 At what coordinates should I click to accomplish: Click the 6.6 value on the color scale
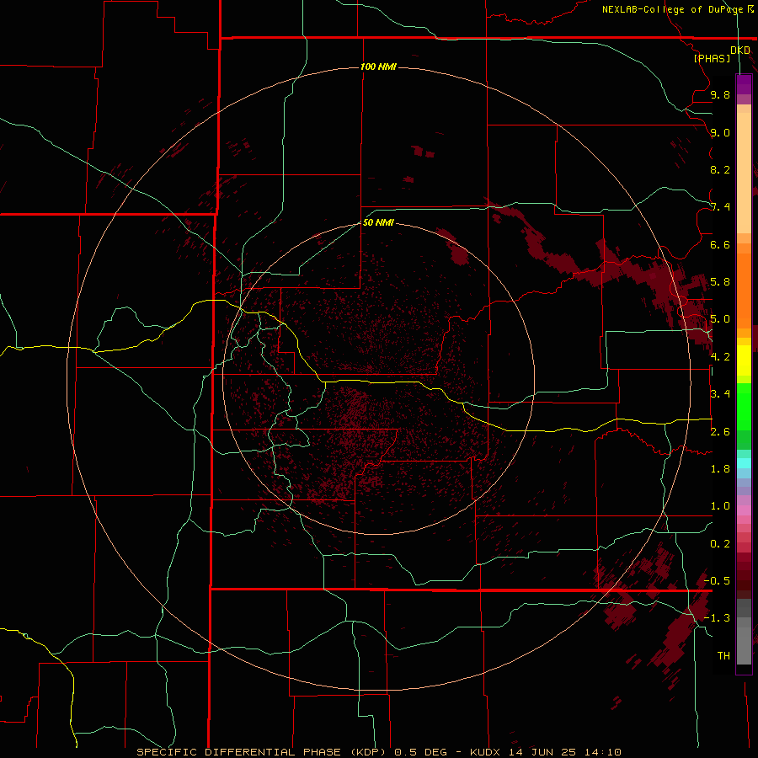[x=720, y=244]
